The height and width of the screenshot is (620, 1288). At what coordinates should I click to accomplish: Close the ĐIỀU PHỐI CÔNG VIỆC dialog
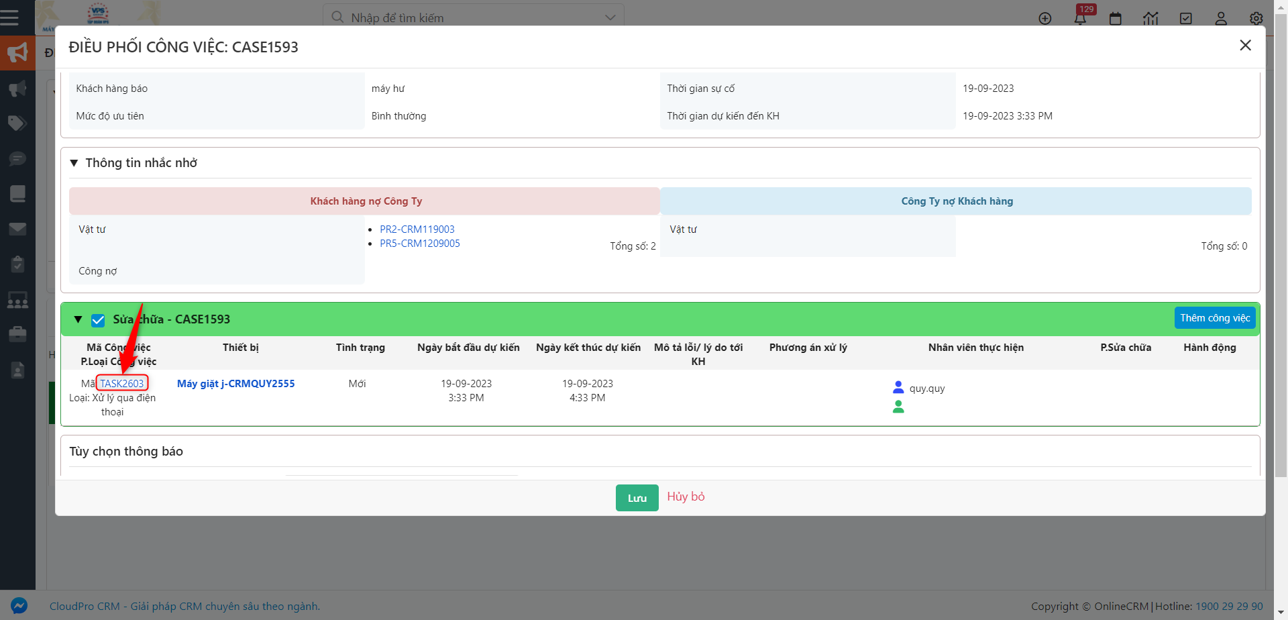point(1246,45)
